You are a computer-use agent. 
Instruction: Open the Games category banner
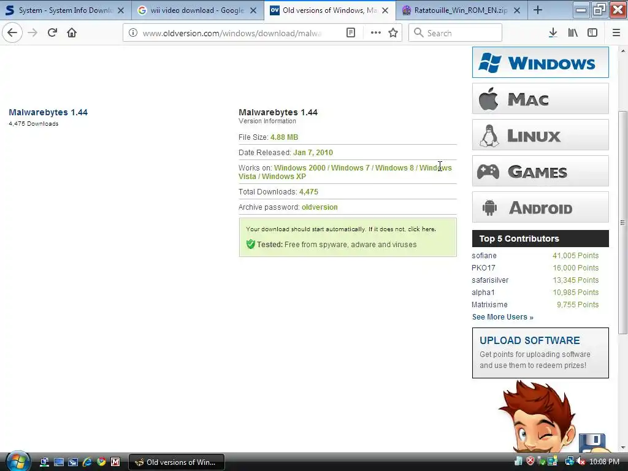pos(540,171)
